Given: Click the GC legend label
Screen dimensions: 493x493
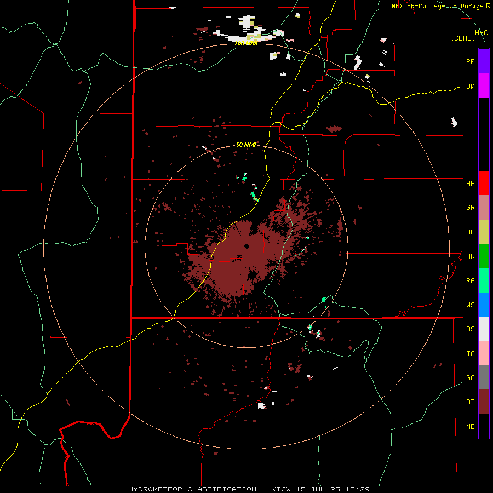Looking at the screenshot, I should 470,378.
